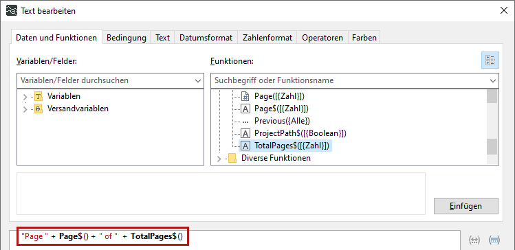
Task: Switch to the Bedingung tab
Action: pyautogui.click(x=126, y=38)
